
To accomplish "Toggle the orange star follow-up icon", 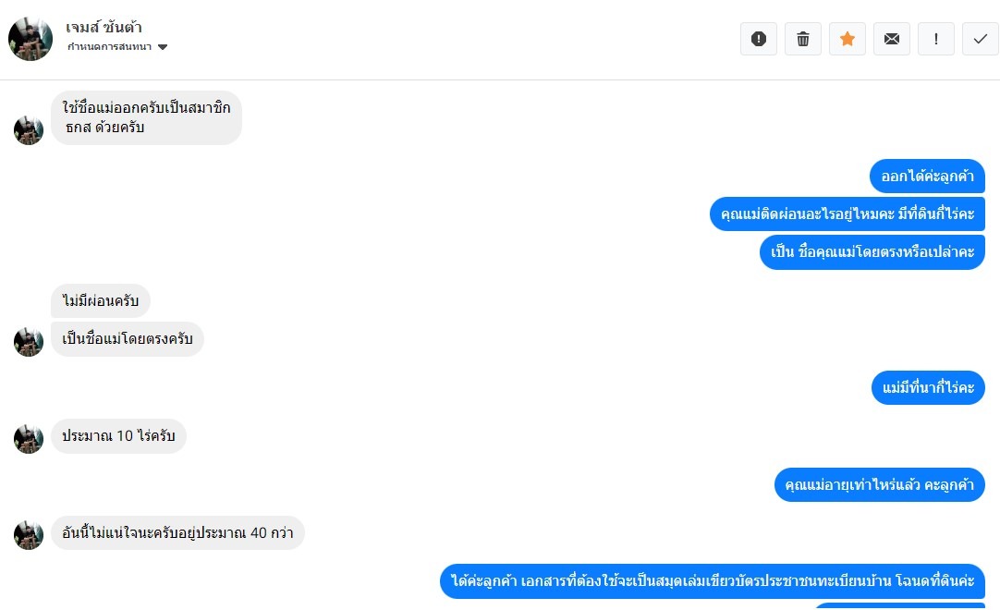I will tap(847, 39).
